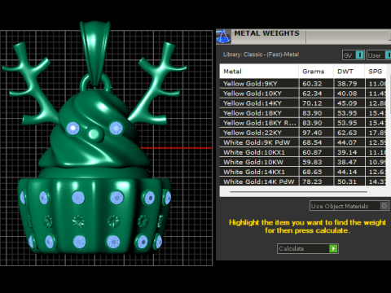Image resolution: width=391 pixels, height=293 pixels.
Task: Click the DWT column header
Action: tap(349, 72)
